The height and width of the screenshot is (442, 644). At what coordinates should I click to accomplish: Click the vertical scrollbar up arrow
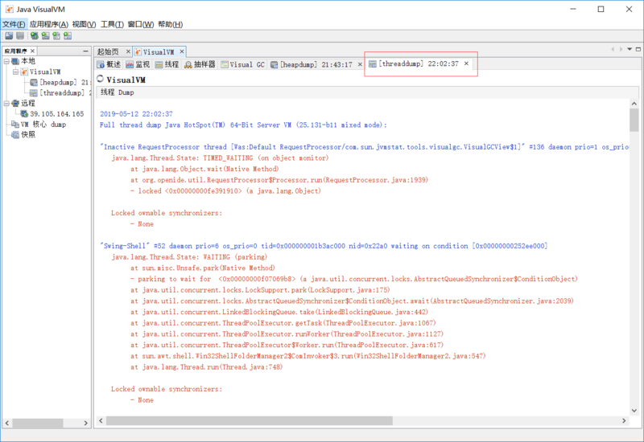pyautogui.click(x=634, y=104)
